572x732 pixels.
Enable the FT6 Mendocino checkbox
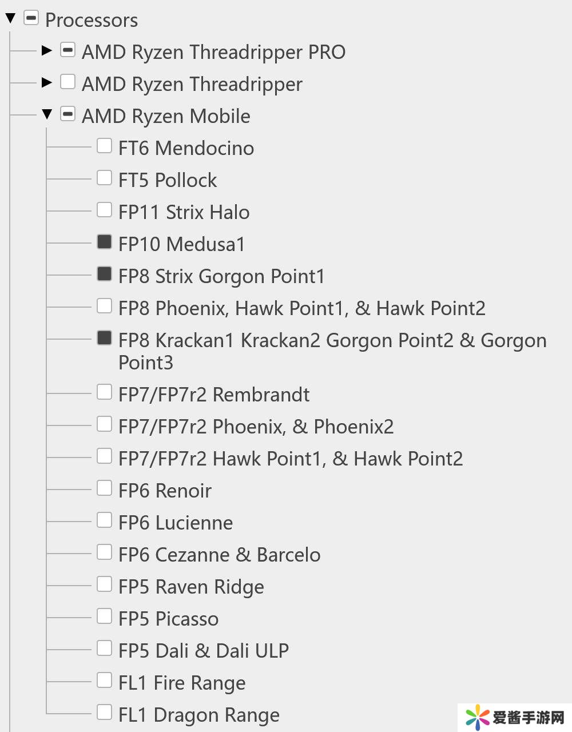(x=104, y=146)
